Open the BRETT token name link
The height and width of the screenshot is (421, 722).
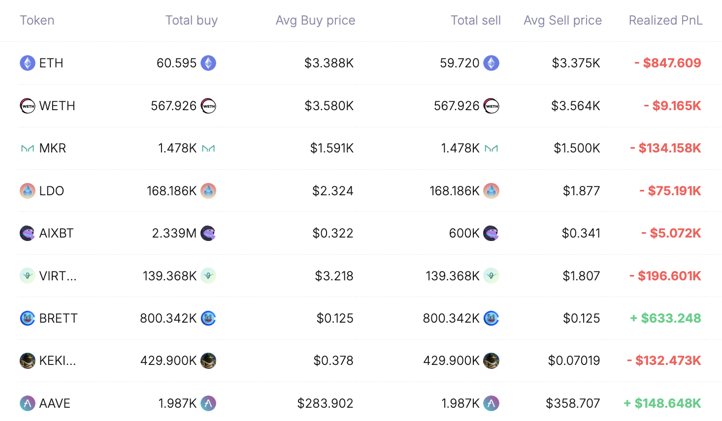click(x=58, y=318)
